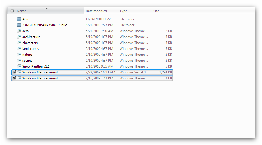Click the '5 KB' size cell
Image resolution: width=262 pixels, height=145 pixels.
pyautogui.click(x=169, y=66)
